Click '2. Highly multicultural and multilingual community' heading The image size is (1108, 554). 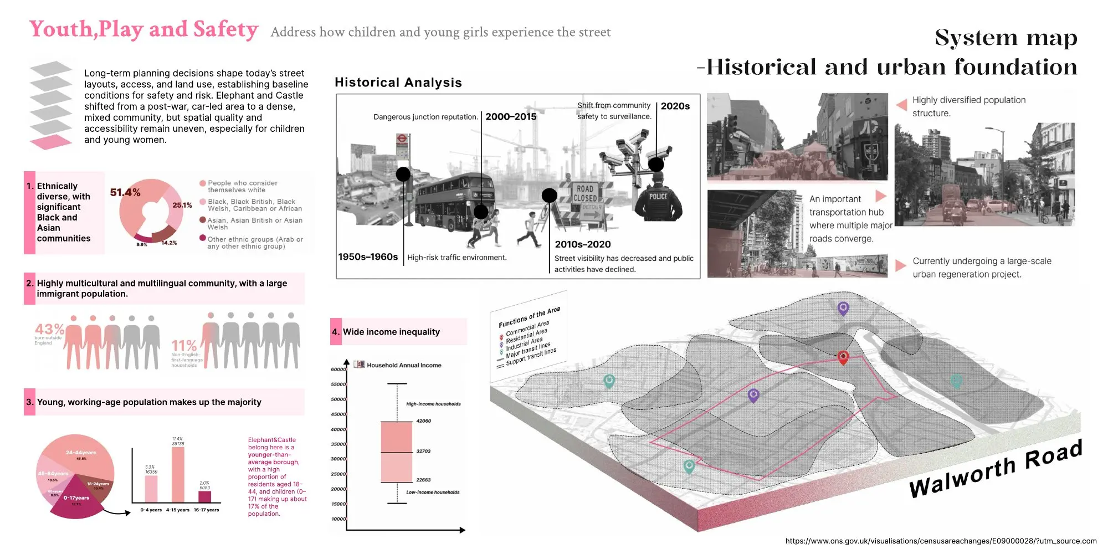coord(164,289)
